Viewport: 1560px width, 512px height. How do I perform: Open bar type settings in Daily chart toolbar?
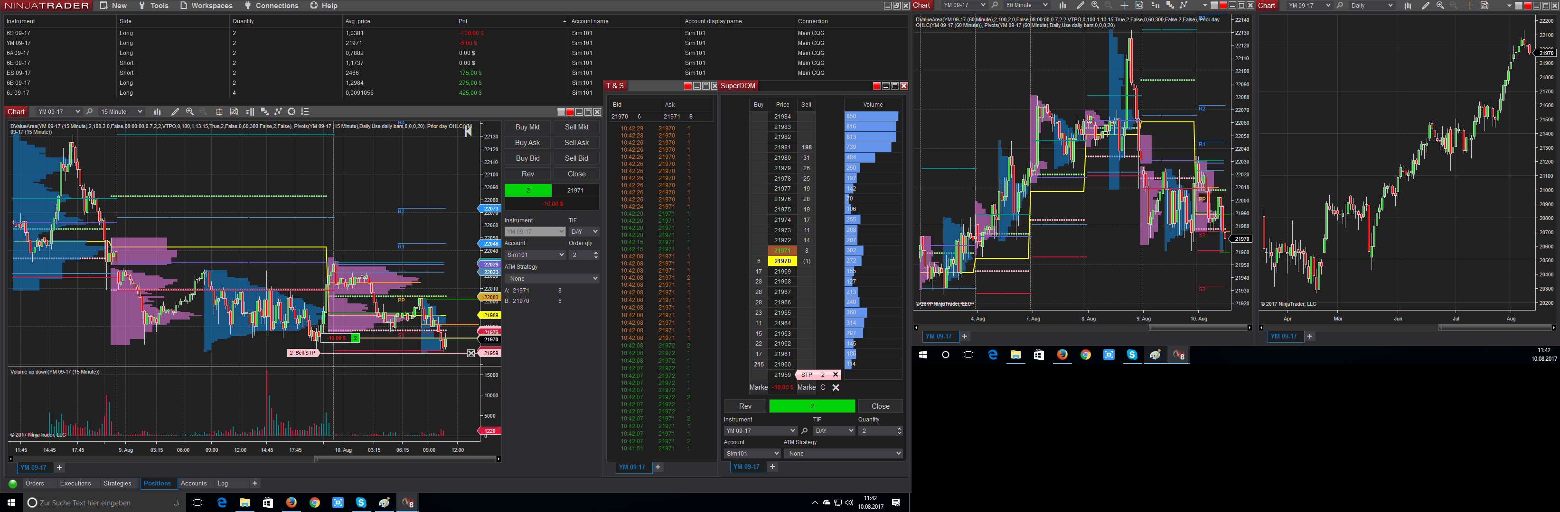pos(1408,5)
